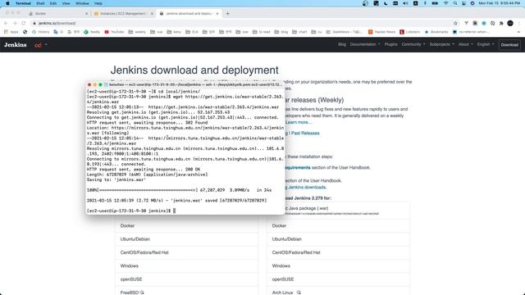Image resolution: width=525 pixels, height=295 pixels.
Task: Expand the Subprojects dropdown
Action: point(441,44)
